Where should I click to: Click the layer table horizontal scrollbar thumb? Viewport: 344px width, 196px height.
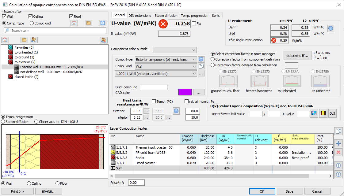pyautogui.click(x=212, y=176)
